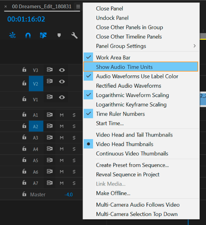The width and height of the screenshot is (206, 225).
Task: Adjust Master track volume -4.0 value
Action: click(x=69, y=195)
